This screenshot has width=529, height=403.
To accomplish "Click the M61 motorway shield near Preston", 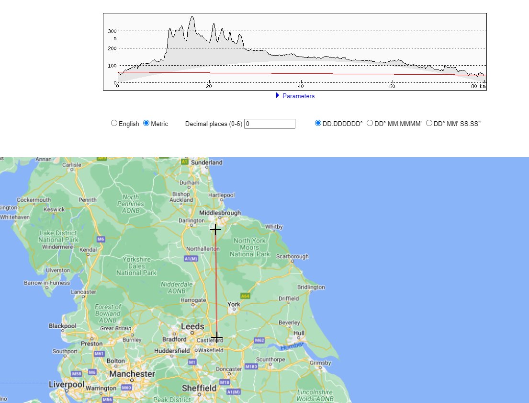I will click(99, 354).
